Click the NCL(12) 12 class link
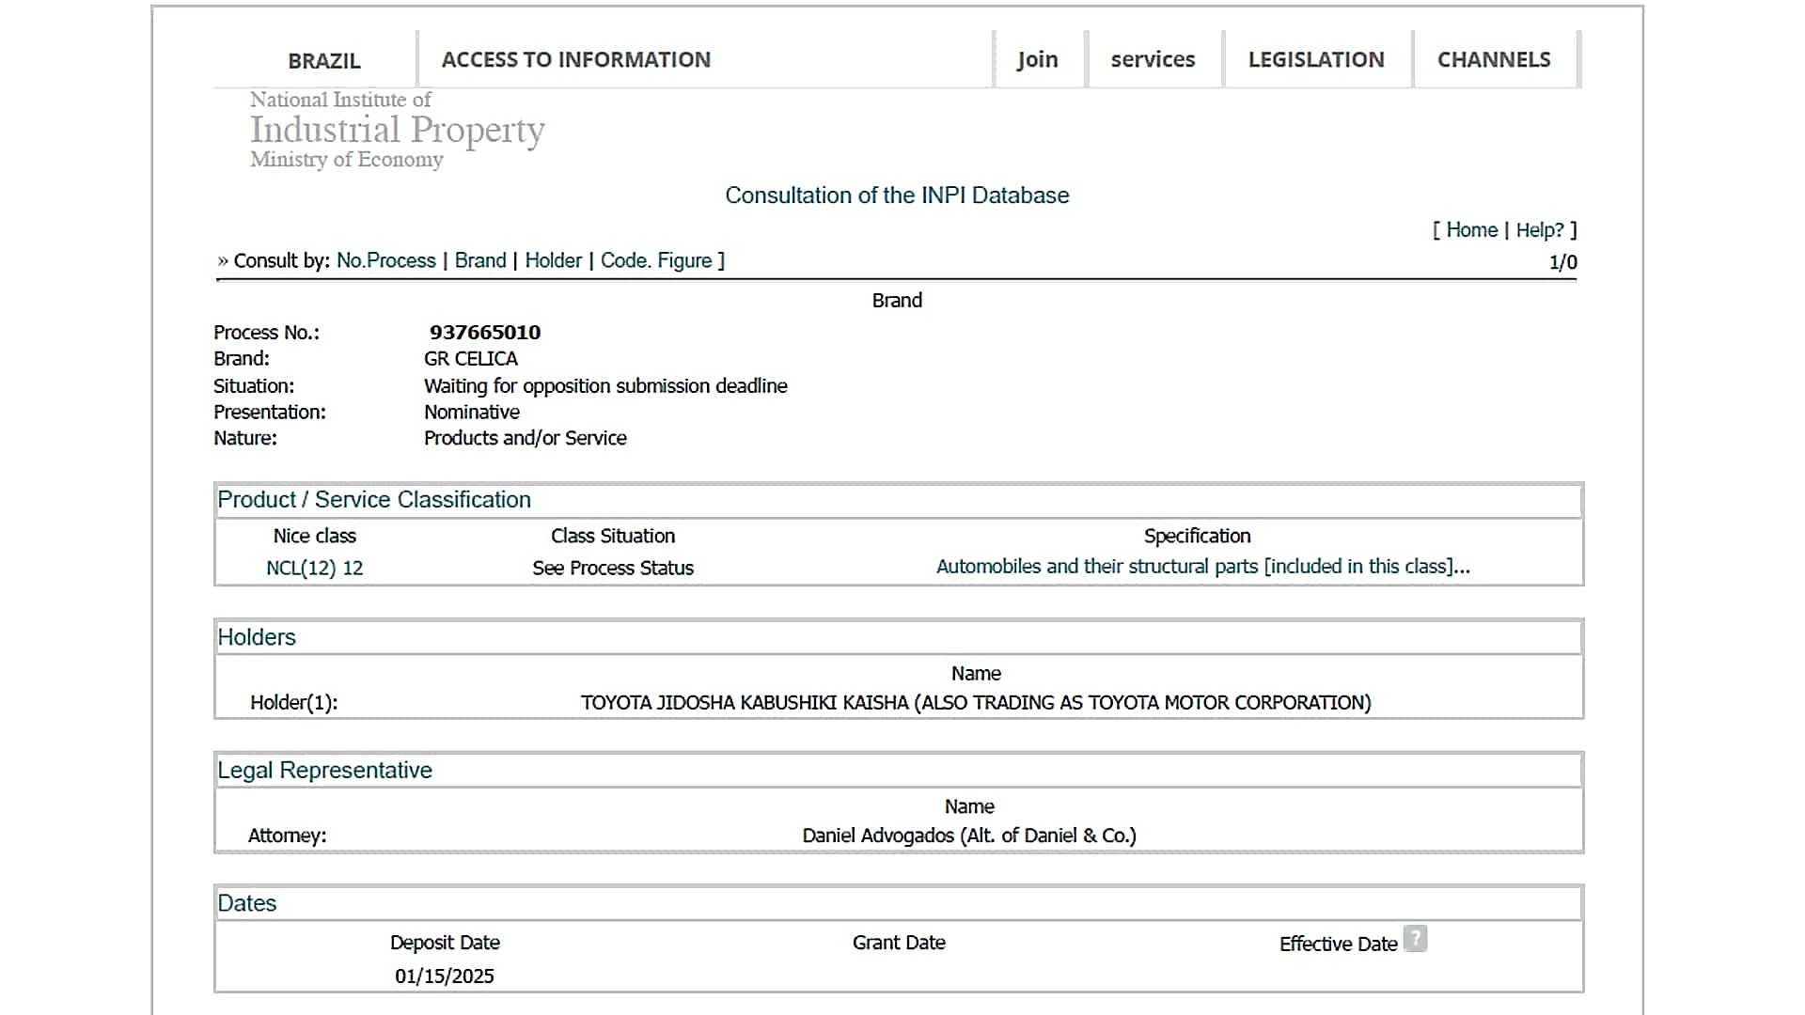 coord(314,568)
